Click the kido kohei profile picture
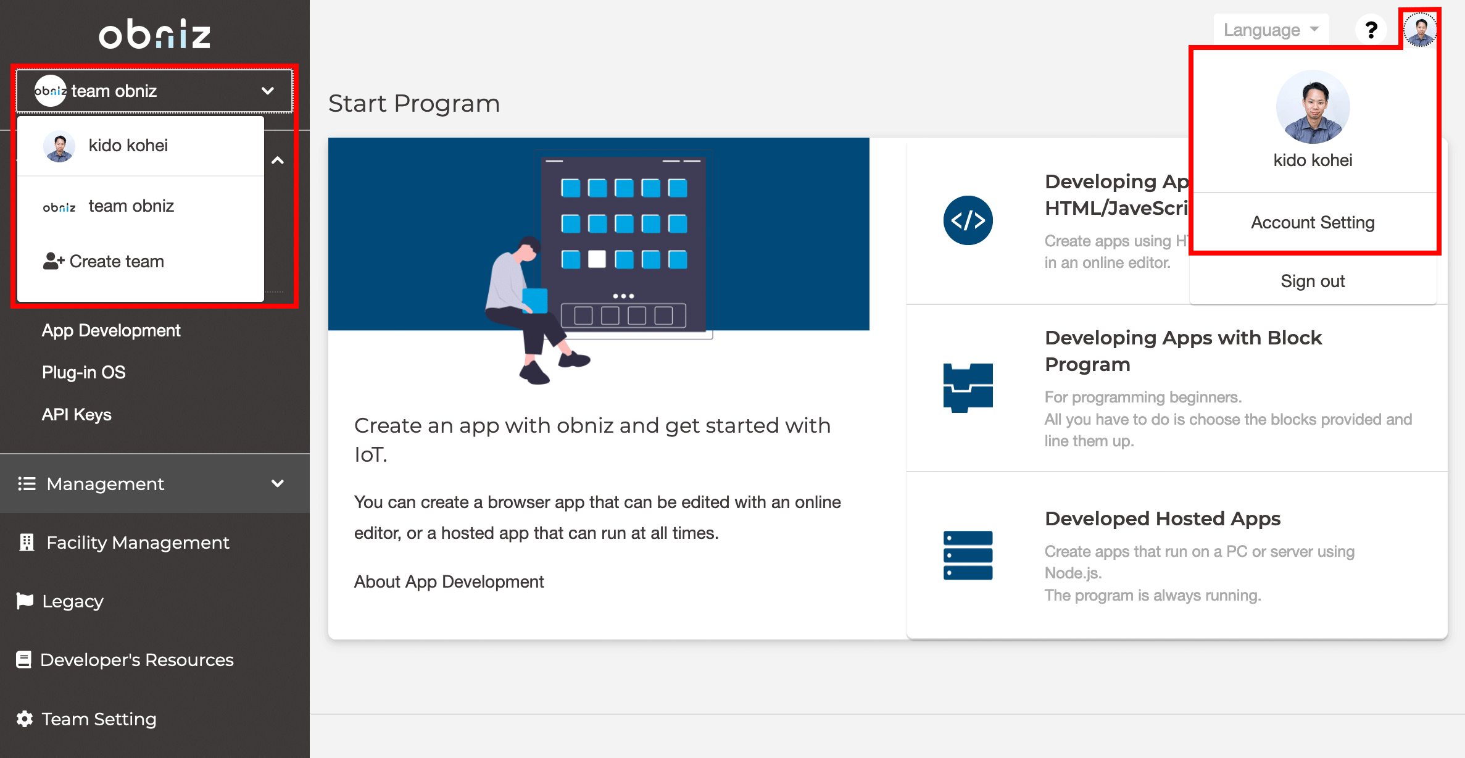 pyautogui.click(x=1312, y=106)
